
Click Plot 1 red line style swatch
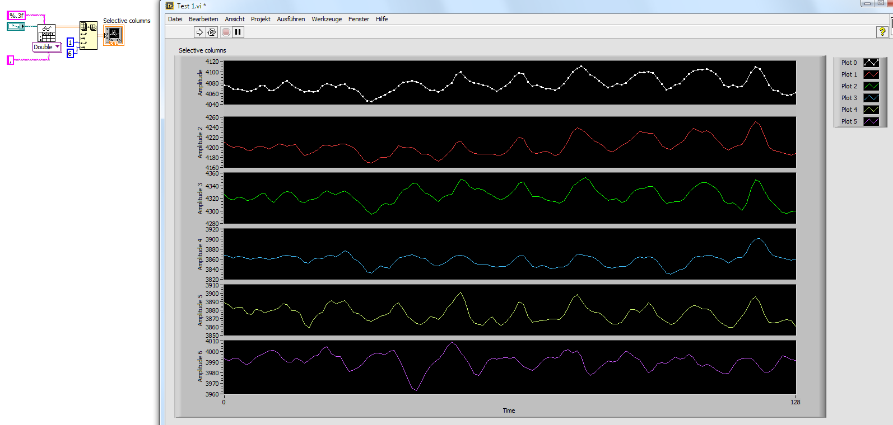click(x=871, y=74)
